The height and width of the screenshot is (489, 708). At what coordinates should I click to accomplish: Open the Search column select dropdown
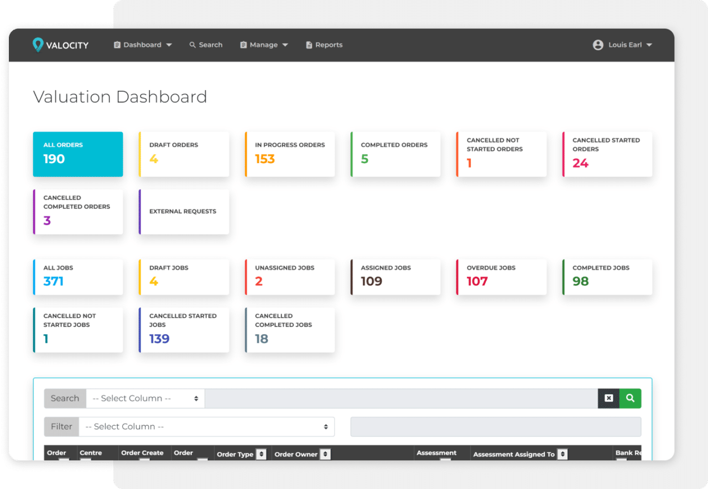[145, 398]
